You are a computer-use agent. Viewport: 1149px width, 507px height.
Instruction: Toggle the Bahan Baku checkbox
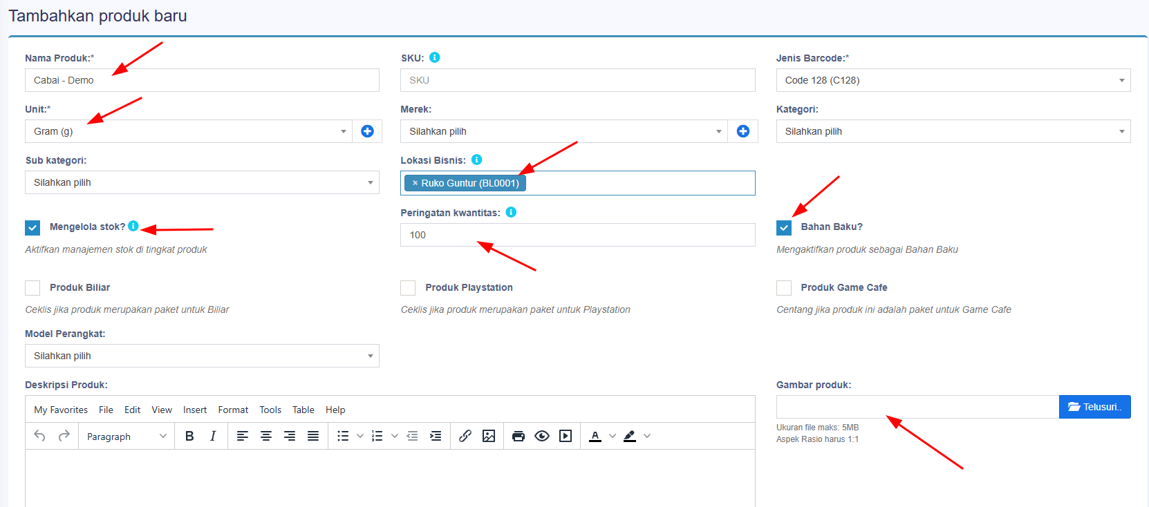(784, 227)
